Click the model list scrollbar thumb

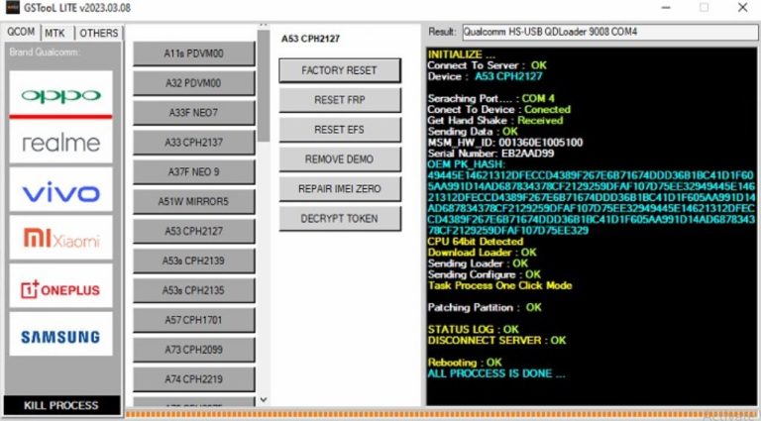pyautogui.click(x=263, y=86)
